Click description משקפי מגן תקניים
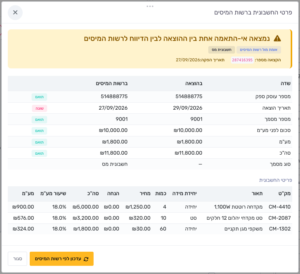300x274 pixels. point(243,229)
